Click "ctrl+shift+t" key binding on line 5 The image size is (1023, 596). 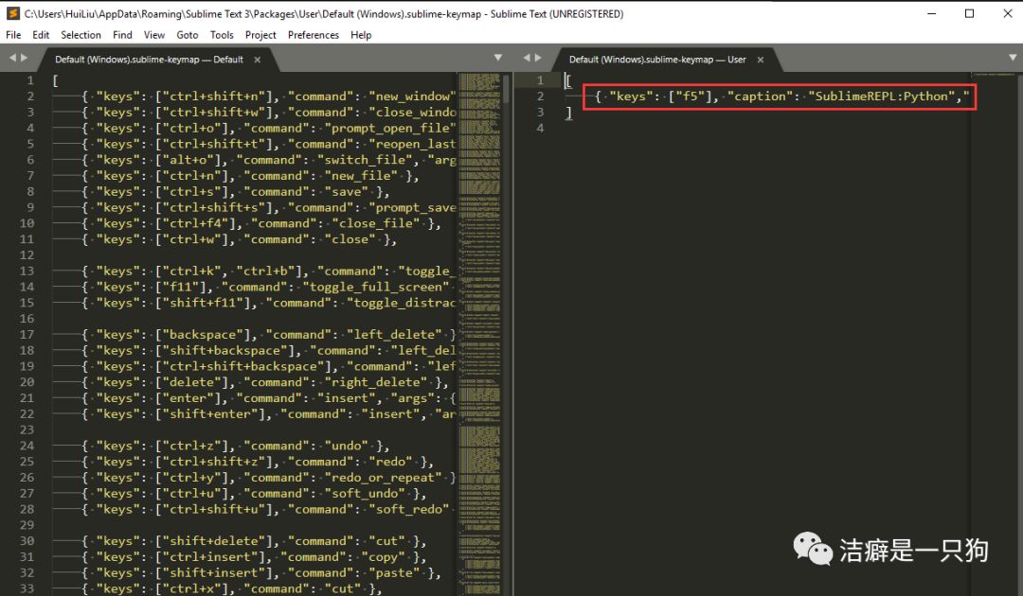(x=213, y=144)
